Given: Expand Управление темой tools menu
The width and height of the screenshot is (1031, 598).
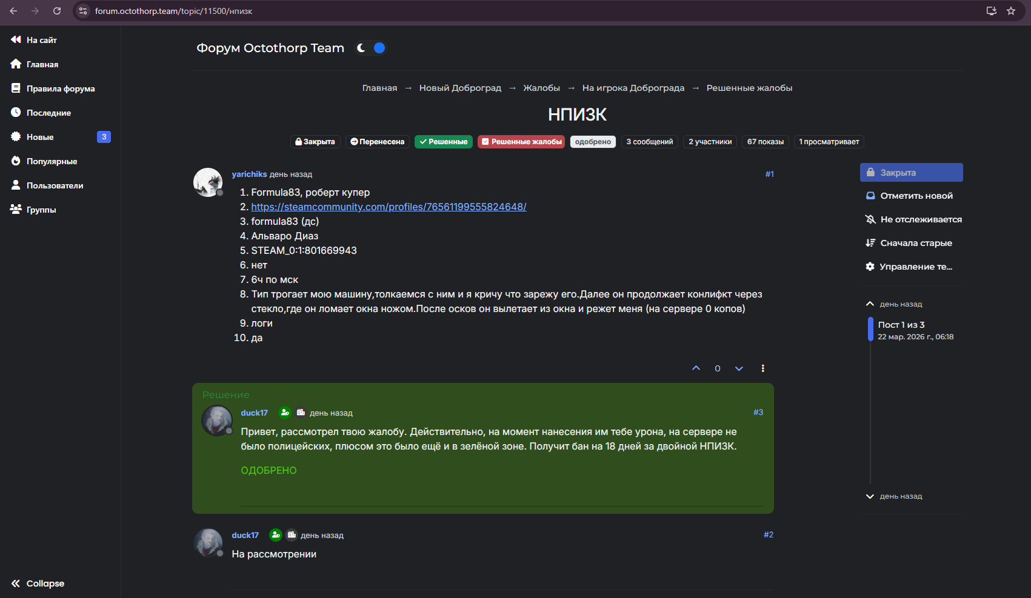Looking at the screenshot, I should pos(909,267).
